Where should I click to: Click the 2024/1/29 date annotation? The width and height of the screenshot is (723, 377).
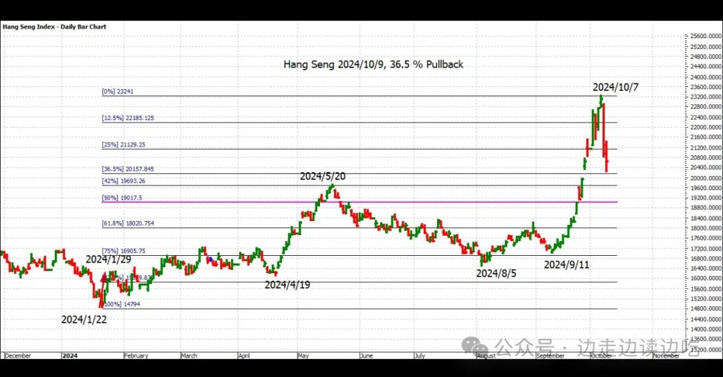tap(108, 259)
